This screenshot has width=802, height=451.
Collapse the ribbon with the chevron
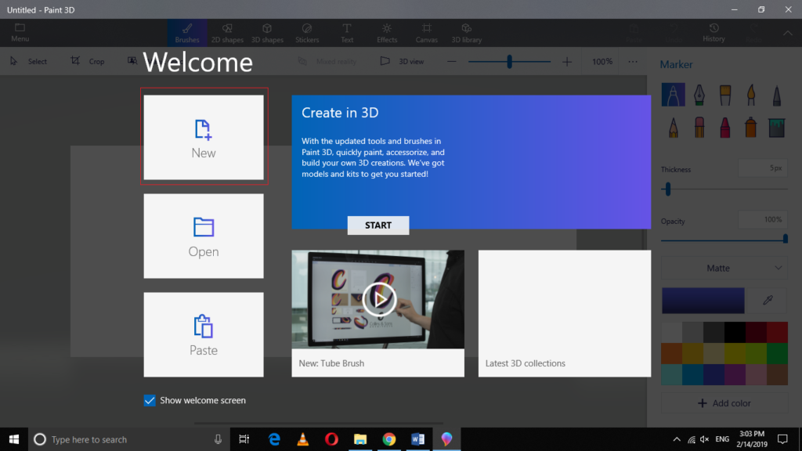point(788,33)
